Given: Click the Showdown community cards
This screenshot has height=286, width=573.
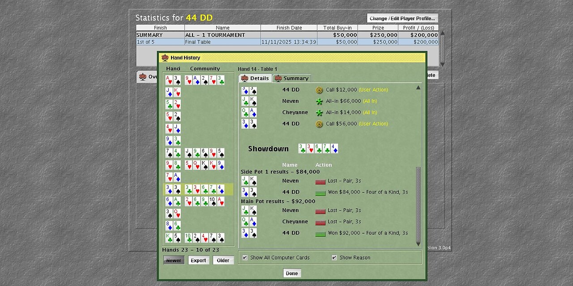Looking at the screenshot, I should 318,149.
